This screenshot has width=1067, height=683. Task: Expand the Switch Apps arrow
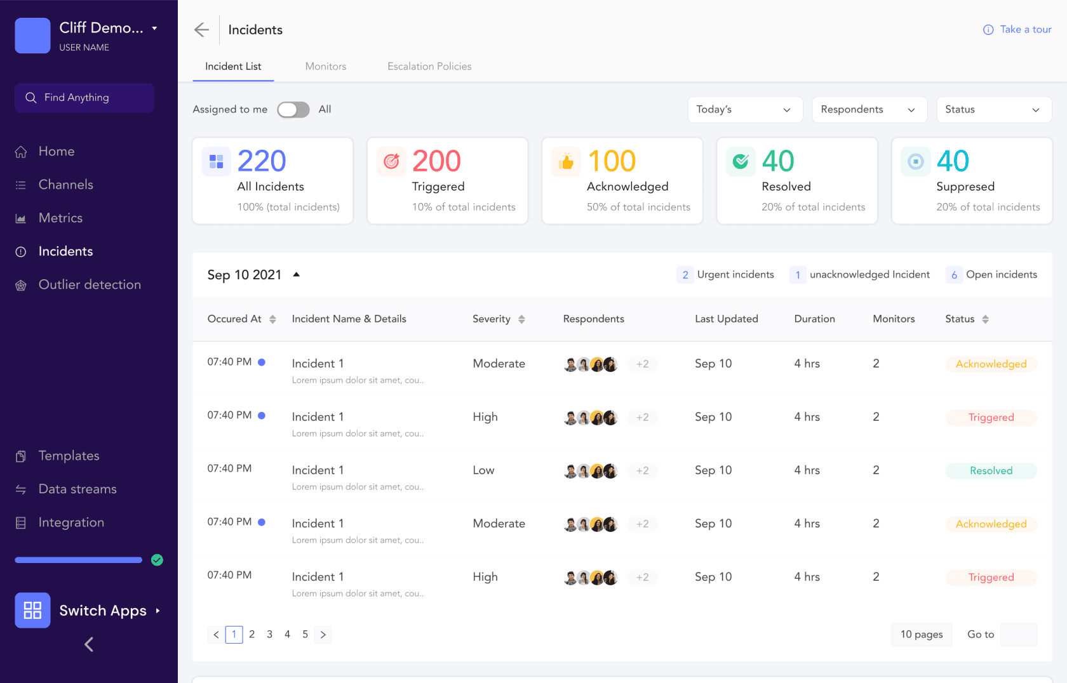158,611
